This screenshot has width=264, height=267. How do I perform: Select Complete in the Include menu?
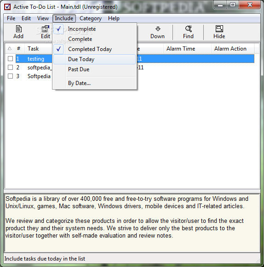(95, 39)
